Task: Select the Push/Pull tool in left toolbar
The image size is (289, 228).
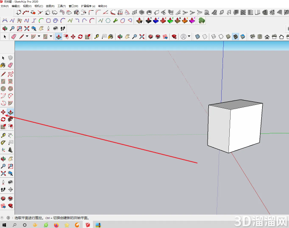Action: click(x=10, y=112)
